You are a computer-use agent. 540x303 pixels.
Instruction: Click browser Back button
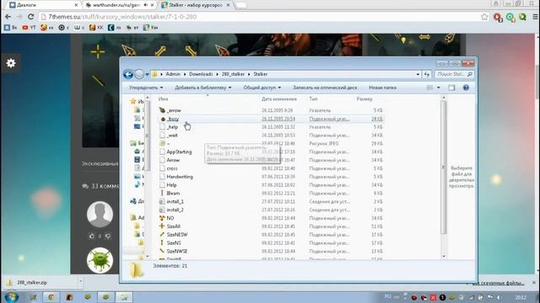[8, 17]
